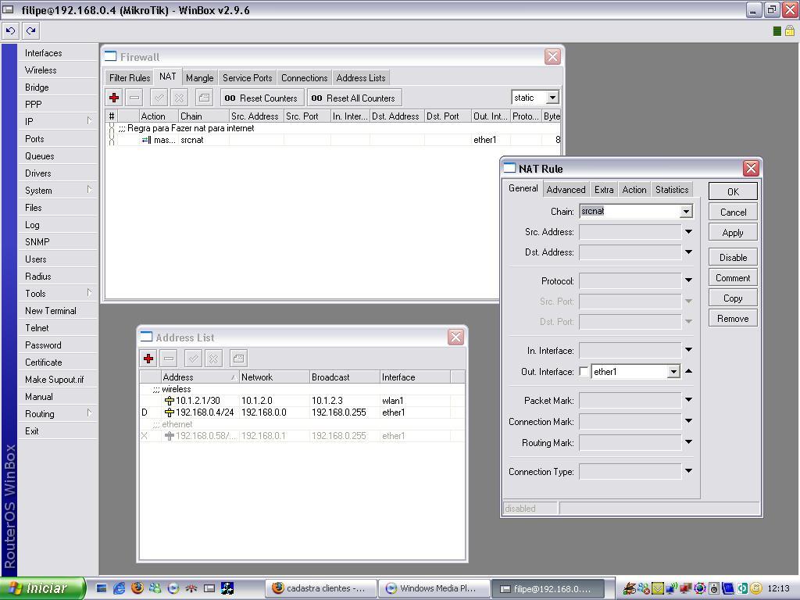Open the Action tab in NAT Rule

(634, 189)
